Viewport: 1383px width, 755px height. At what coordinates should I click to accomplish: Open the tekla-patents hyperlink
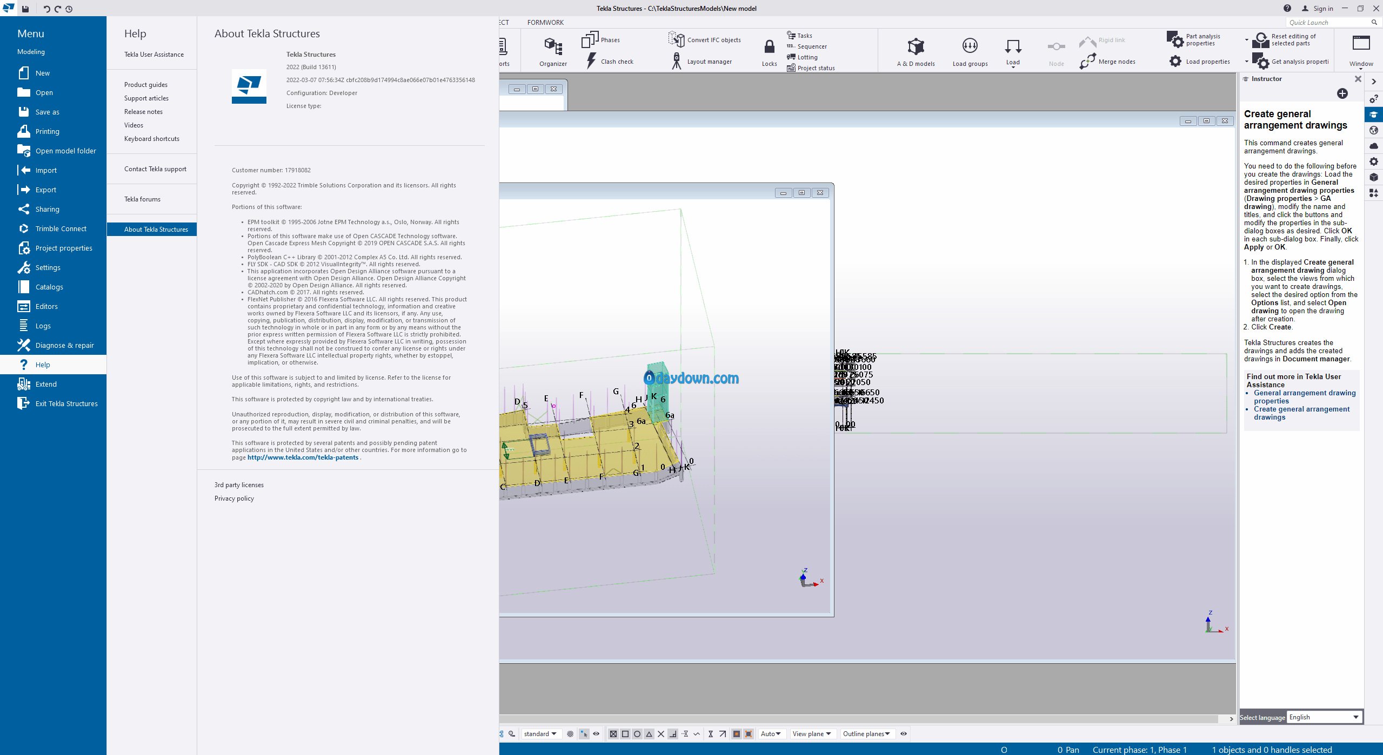(303, 457)
